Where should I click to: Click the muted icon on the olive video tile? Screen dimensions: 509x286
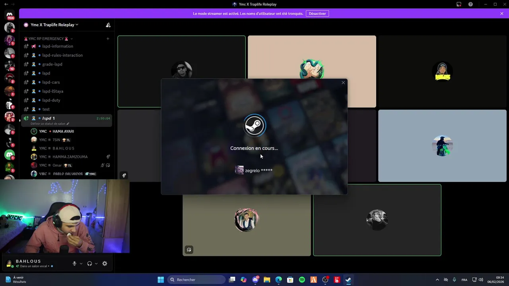[189, 250]
